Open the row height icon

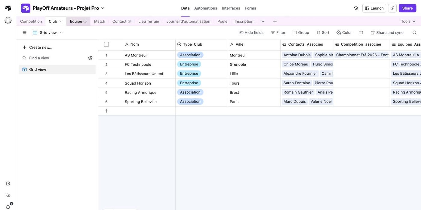[361, 32]
